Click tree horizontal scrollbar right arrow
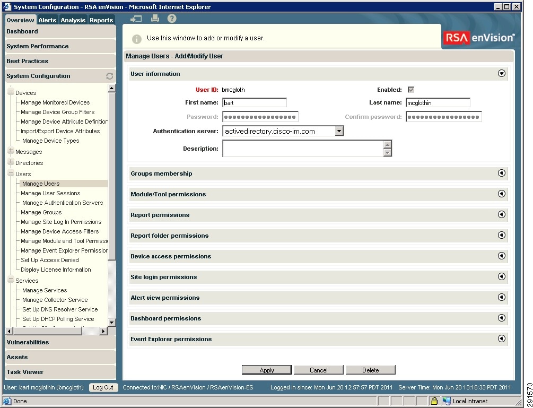 (103, 331)
